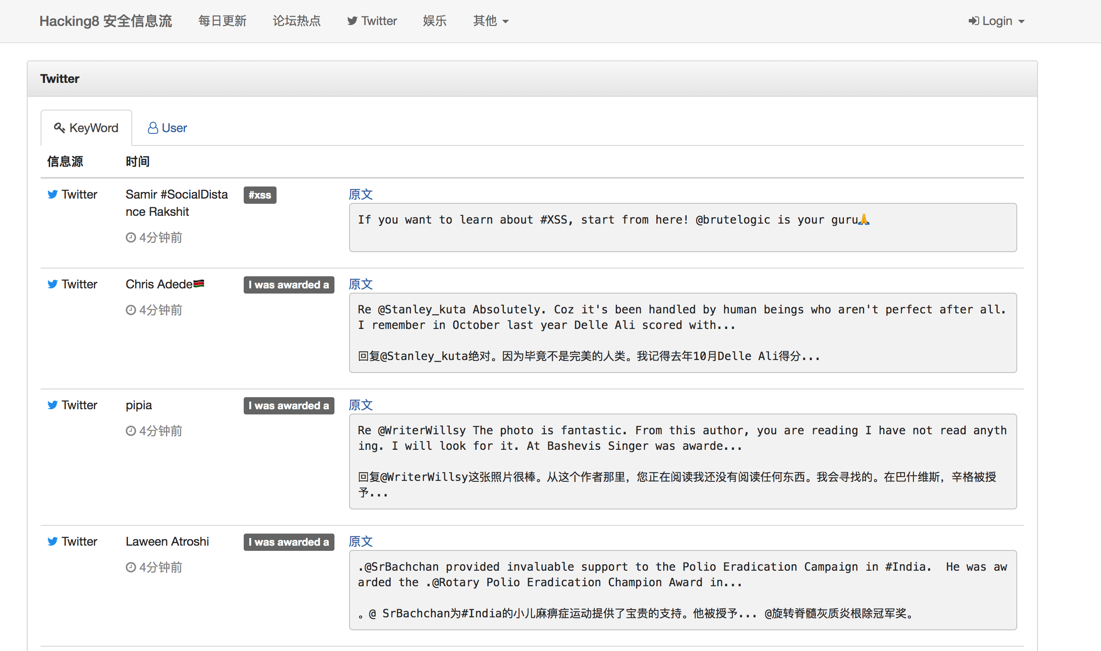Click clock icon under Laween Atroshi

tap(131, 567)
